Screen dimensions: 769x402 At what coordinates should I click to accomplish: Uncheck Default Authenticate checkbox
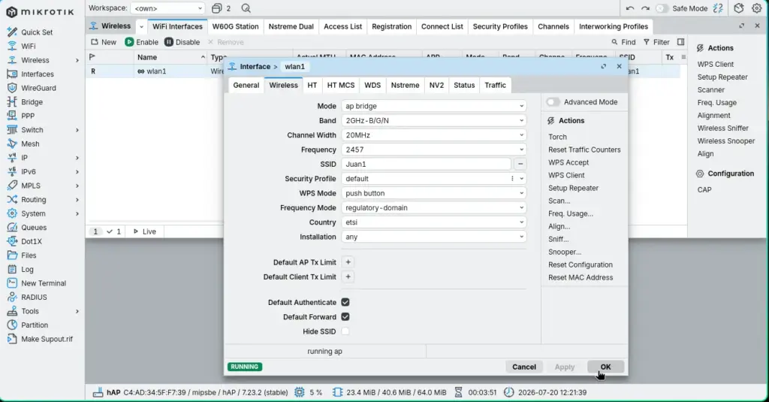click(345, 302)
